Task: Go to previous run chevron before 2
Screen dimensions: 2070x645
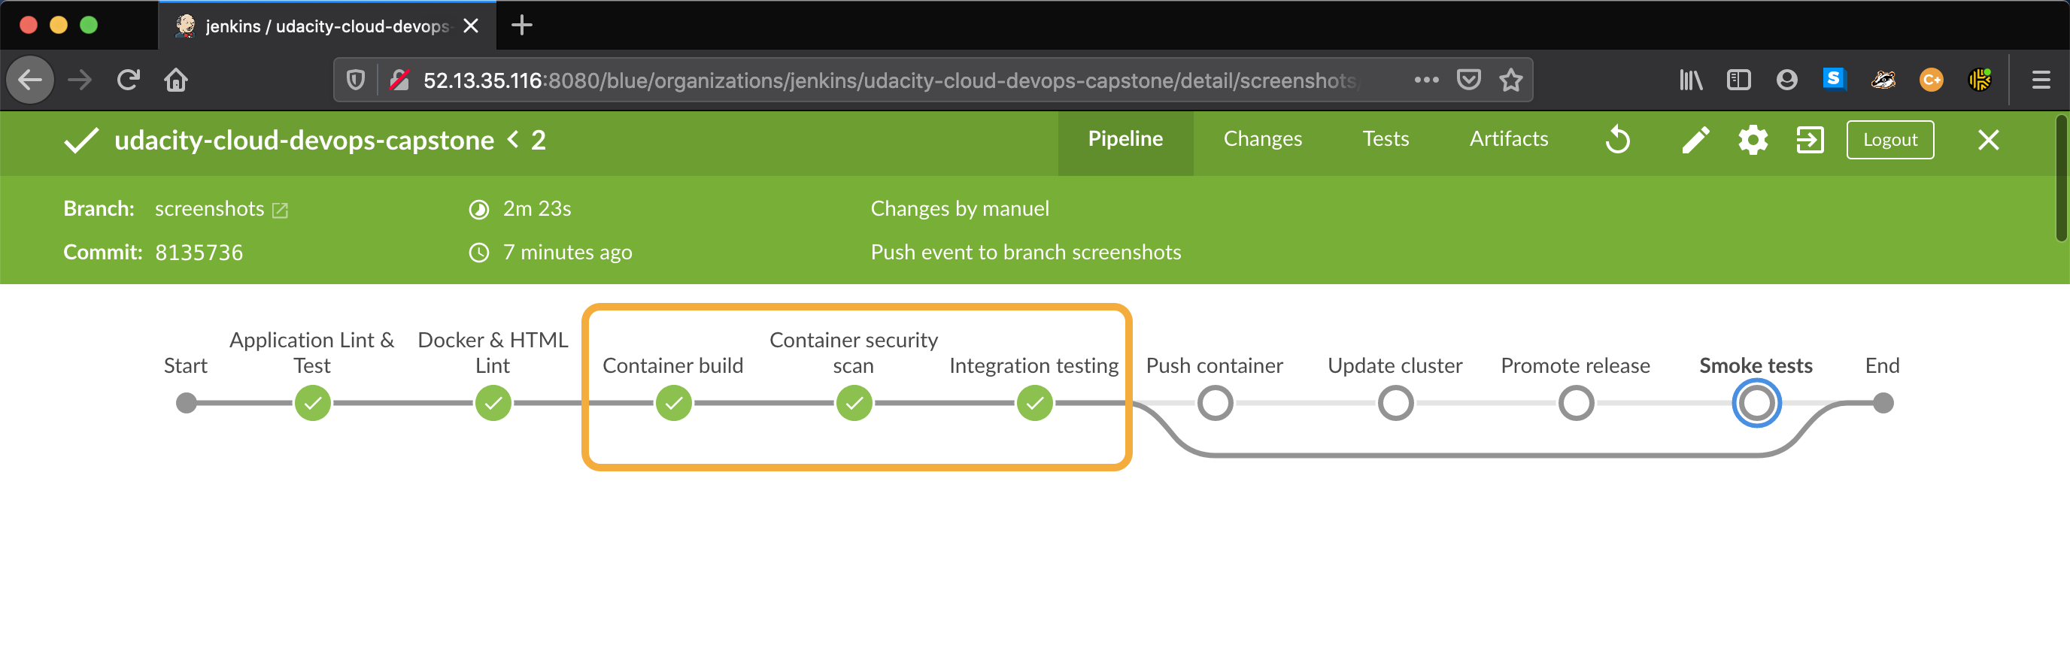Action: coord(513,140)
